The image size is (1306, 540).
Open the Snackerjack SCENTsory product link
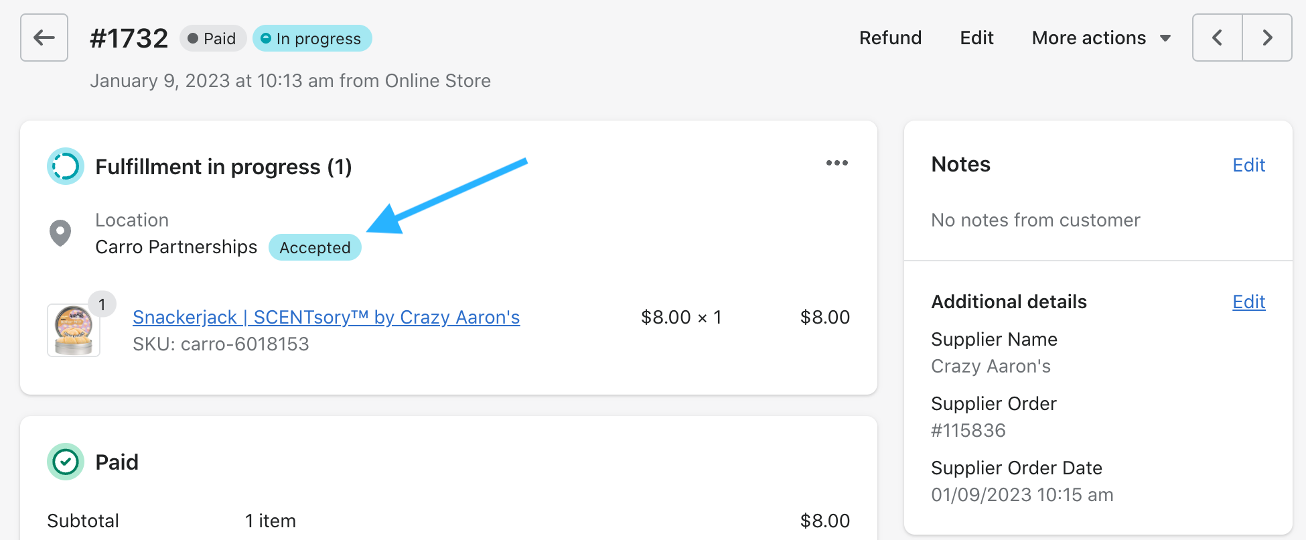tap(326, 318)
